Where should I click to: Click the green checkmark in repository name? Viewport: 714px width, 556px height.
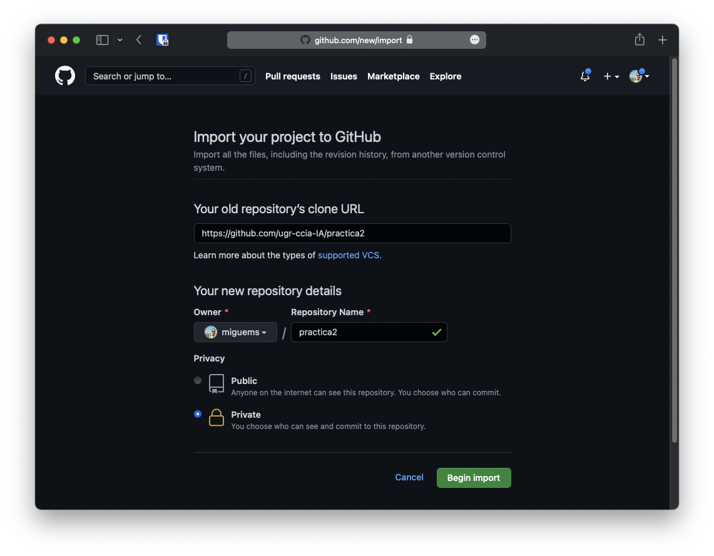pos(437,332)
